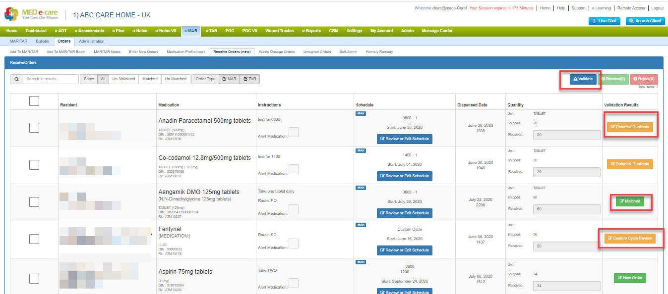668x294 pixels.
Task: Open Potential Duplicate for Anadin Paracetamol
Action: (629, 127)
